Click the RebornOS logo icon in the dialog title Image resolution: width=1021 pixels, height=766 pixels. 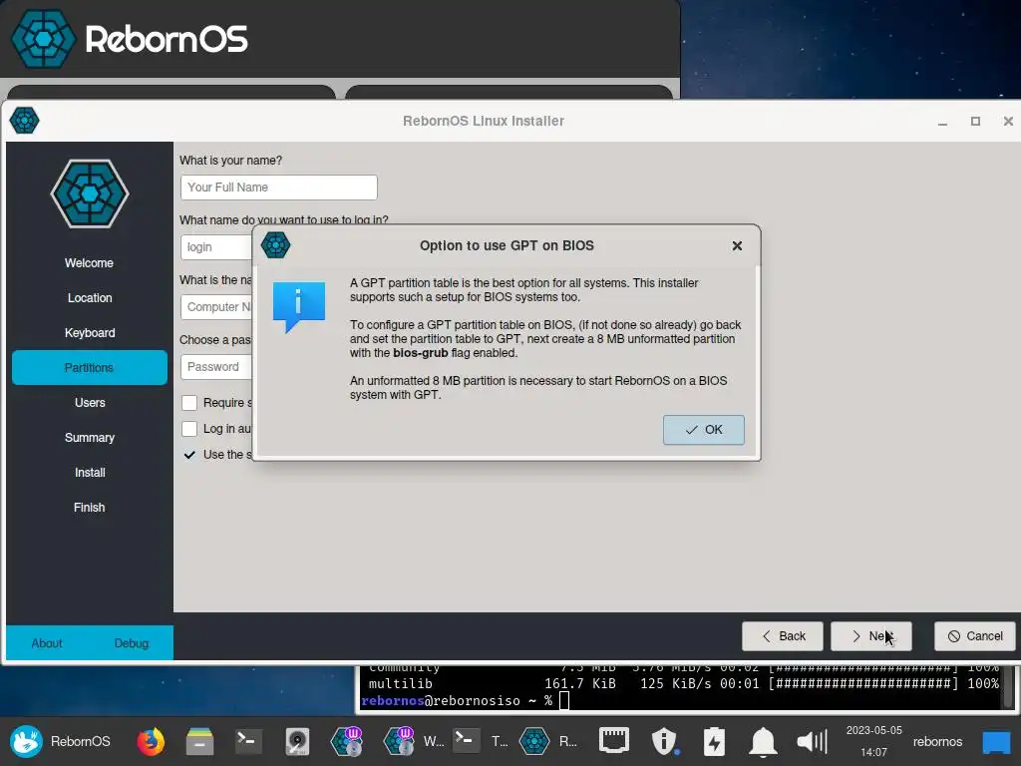[x=275, y=245]
